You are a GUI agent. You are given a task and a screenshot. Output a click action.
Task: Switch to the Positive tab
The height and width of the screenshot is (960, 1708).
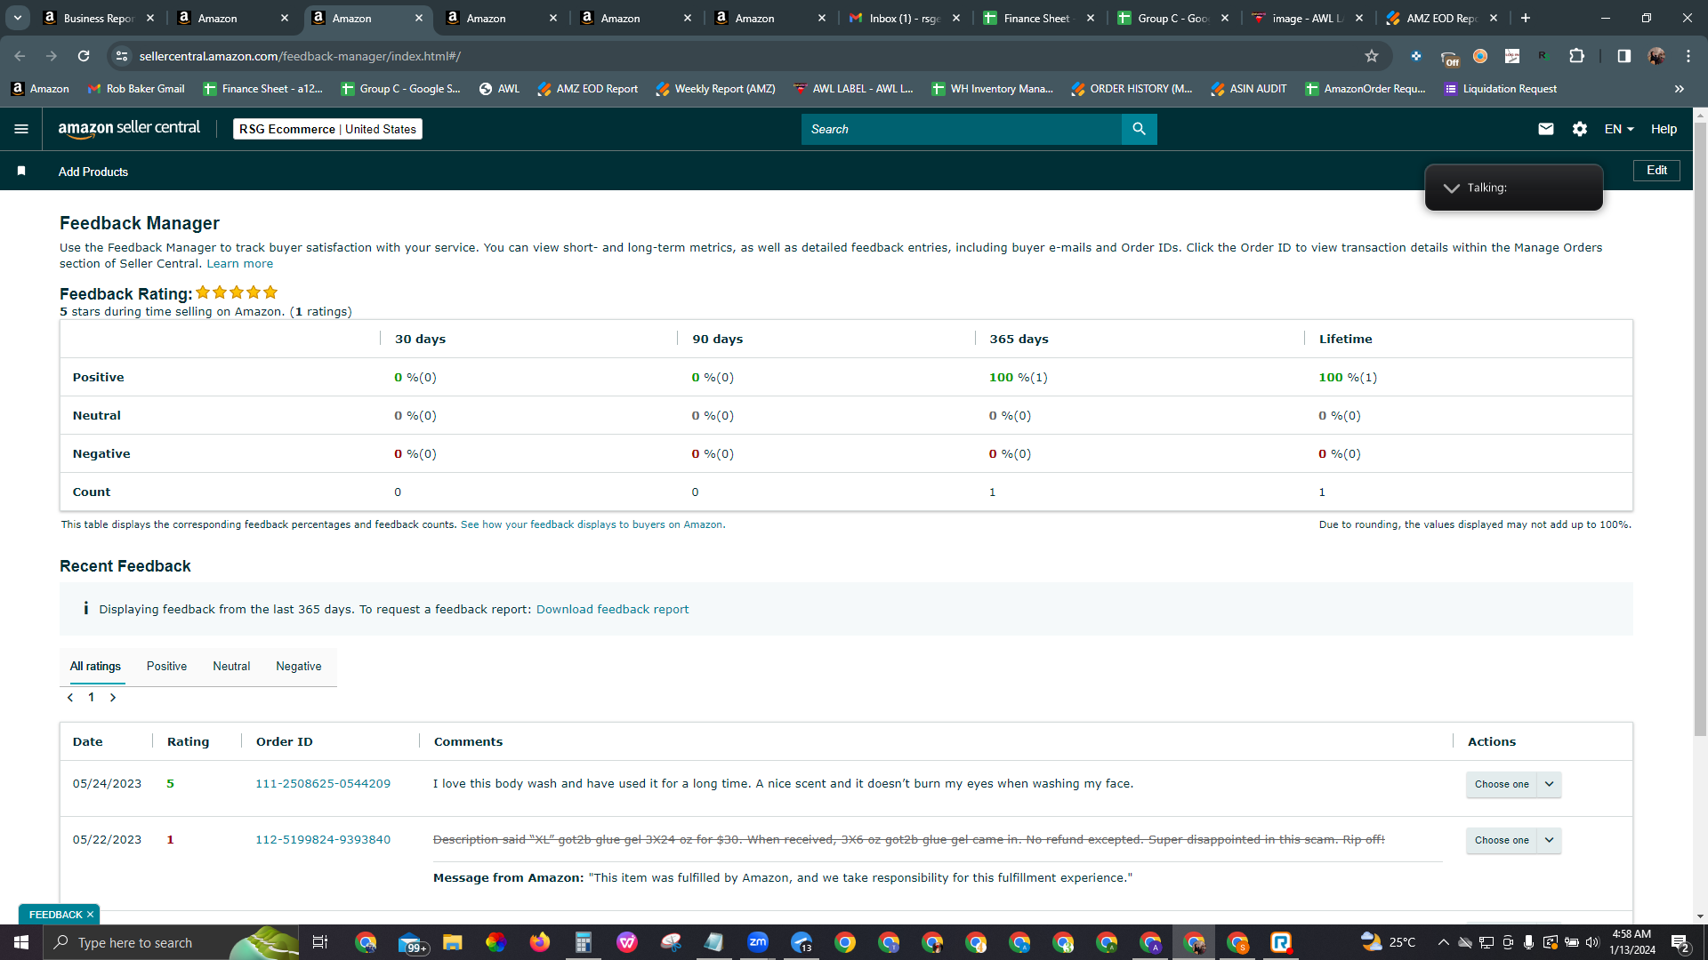[x=166, y=666]
